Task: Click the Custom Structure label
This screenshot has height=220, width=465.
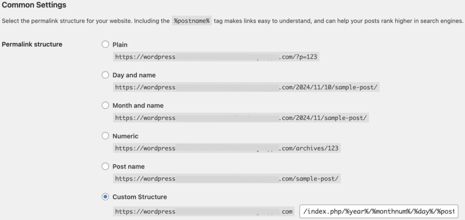Action: (140, 197)
